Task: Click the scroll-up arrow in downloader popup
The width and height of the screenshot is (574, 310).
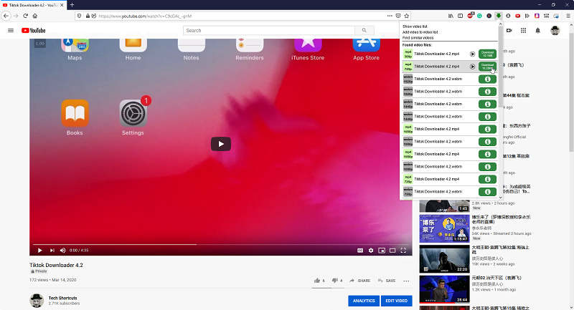Action: 500,24
